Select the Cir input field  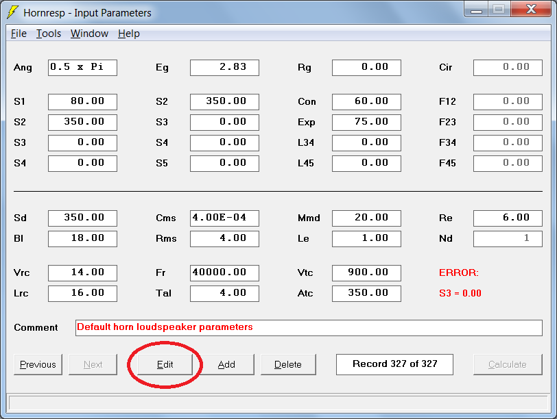tap(508, 68)
